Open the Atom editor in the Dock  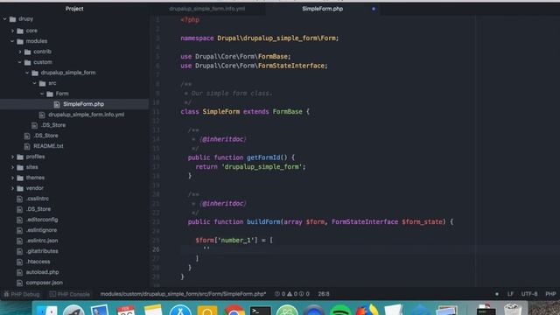pos(287,310)
